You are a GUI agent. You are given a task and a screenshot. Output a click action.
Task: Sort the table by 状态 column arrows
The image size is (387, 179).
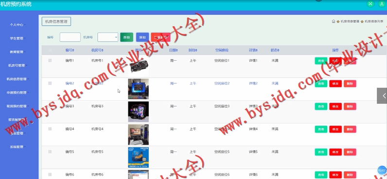point(278,50)
